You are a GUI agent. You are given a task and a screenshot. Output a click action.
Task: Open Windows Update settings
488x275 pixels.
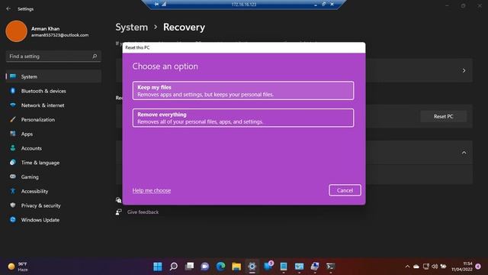click(53, 220)
